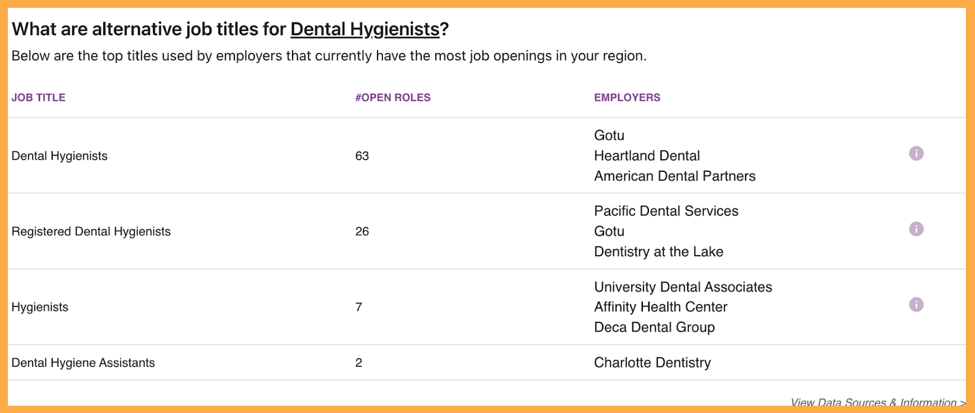
Task: Select Deca Dental Group employer
Action: (654, 327)
